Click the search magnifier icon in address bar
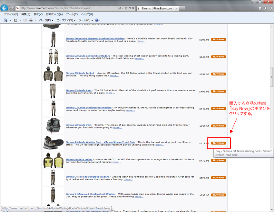This screenshot has height=212, width=274. [x=119, y=8]
